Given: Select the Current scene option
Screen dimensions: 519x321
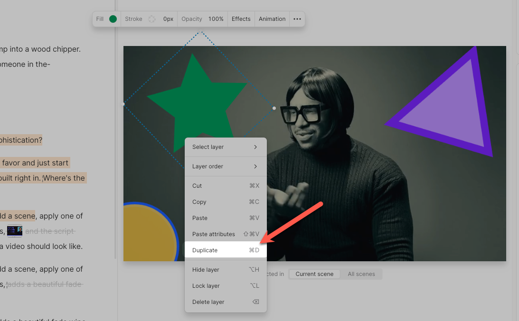Looking at the screenshot, I should click(314, 274).
